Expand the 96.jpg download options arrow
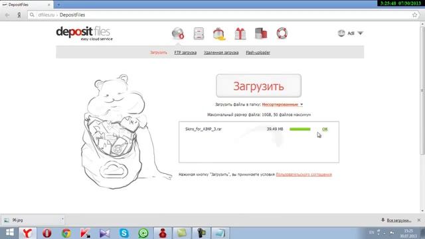 [x=62, y=220]
